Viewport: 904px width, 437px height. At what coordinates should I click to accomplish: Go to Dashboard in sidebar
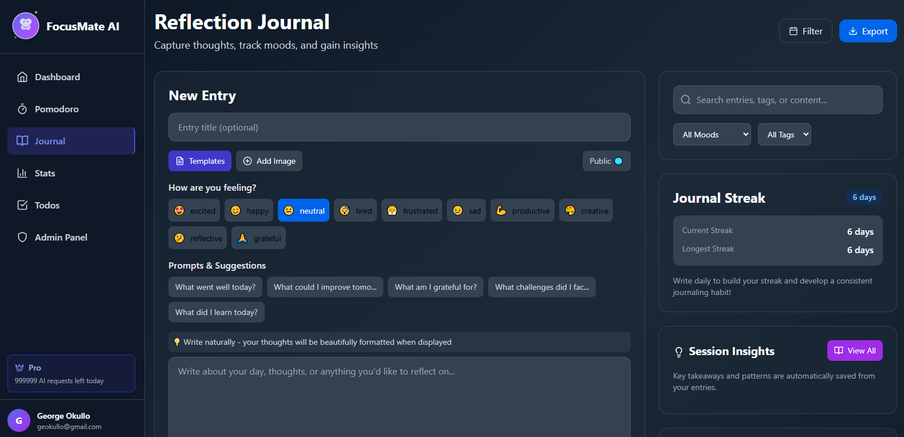[72, 77]
